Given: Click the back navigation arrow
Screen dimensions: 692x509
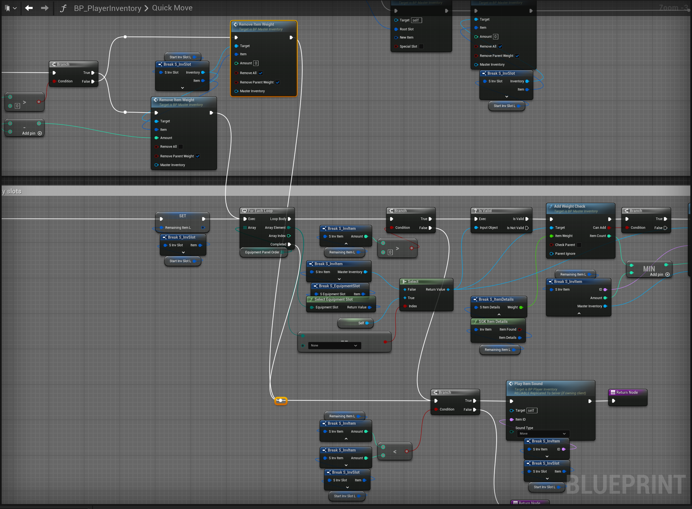Looking at the screenshot, I should 29,8.
